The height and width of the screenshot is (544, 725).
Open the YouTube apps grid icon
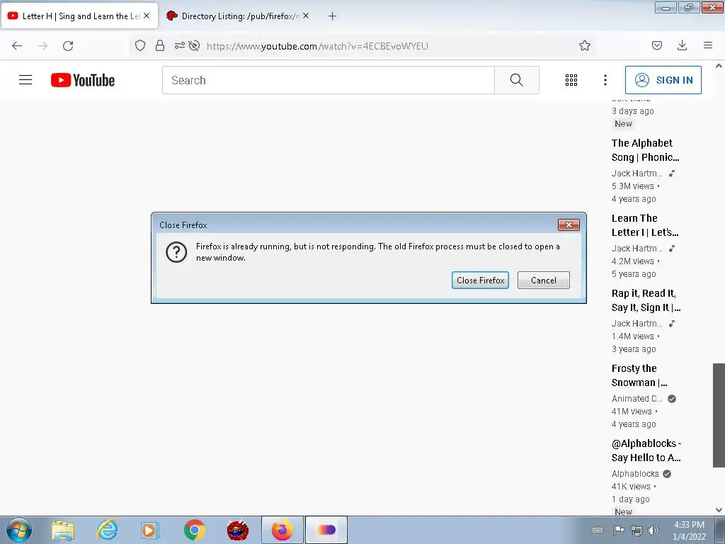(571, 80)
